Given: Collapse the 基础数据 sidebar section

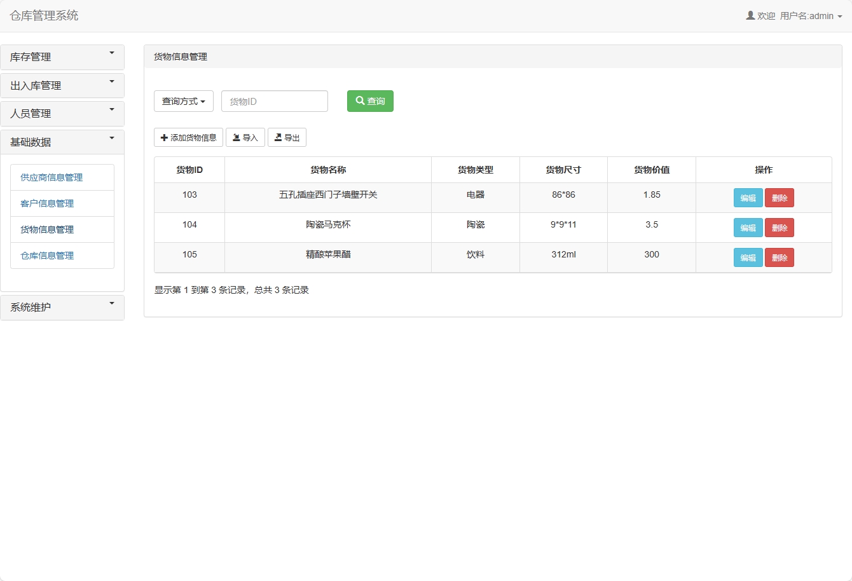Looking at the screenshot, I should [62, 141].
